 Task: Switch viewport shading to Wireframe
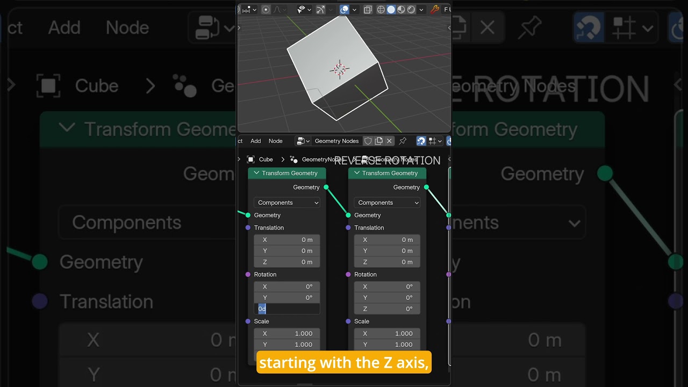point(381,10)
